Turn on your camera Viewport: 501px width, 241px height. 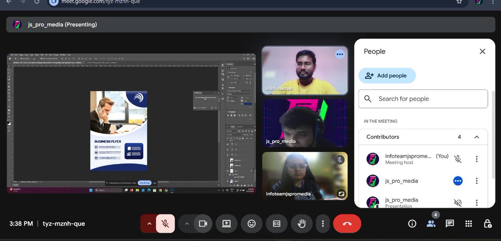[x=203, y=223]
